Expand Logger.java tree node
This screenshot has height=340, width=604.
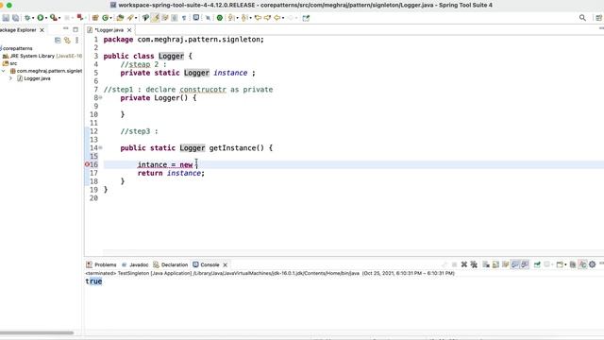tap(10, 78)
